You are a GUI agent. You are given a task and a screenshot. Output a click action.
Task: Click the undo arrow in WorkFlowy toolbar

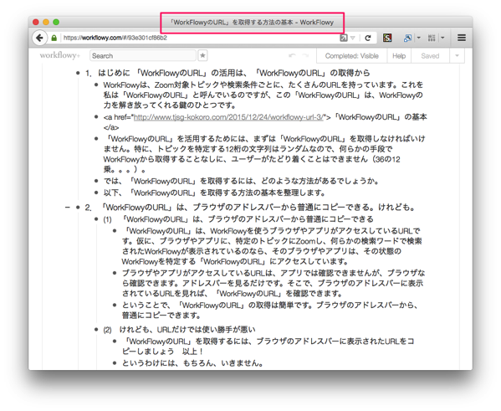coord(292,55)
